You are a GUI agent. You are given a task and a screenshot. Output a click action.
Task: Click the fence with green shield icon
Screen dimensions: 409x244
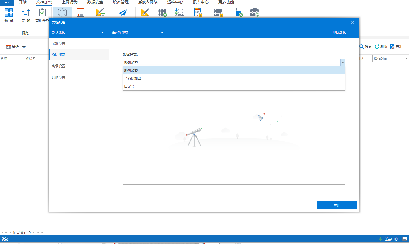(x=162, y=12)
